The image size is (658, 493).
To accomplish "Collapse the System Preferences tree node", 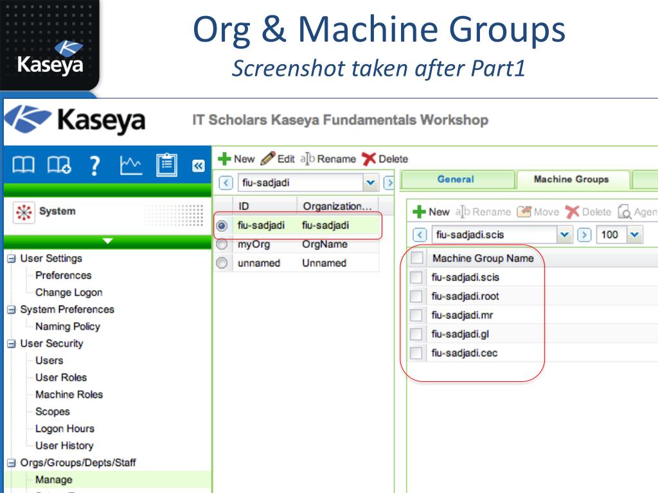I will [x=12, y=310].
